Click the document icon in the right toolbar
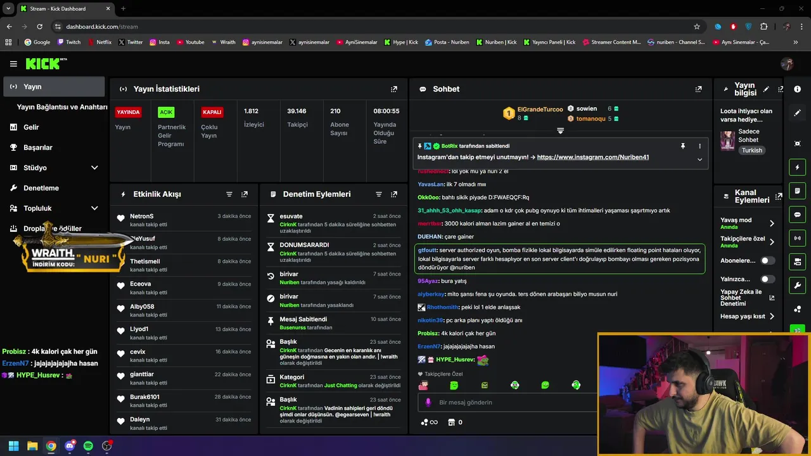 pos(798,191)
